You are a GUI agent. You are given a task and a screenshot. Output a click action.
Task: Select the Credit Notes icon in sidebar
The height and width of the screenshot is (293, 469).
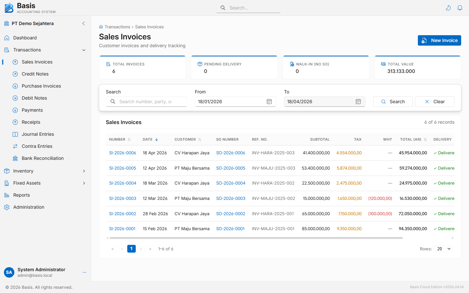15,74
